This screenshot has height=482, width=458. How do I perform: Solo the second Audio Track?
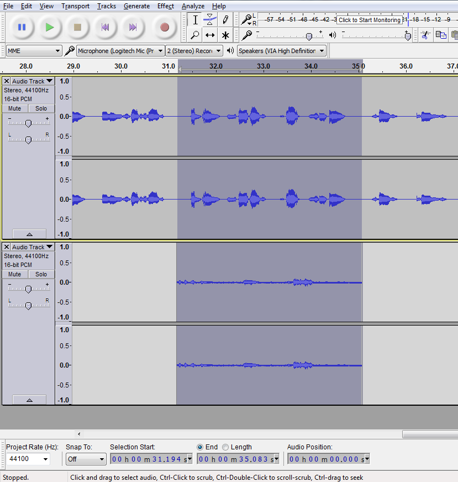(41, 274)
